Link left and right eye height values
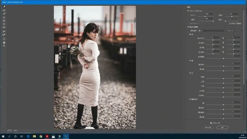This screenshot has width=247, height=139. click(223, 43)
